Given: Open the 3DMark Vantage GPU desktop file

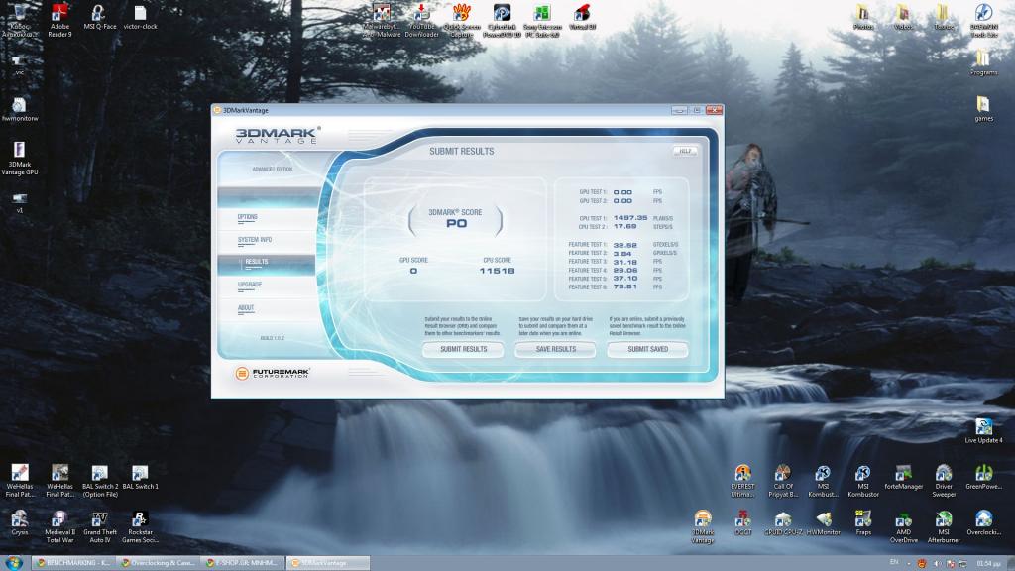Looking at the screenshot, I should pos(20,159).
